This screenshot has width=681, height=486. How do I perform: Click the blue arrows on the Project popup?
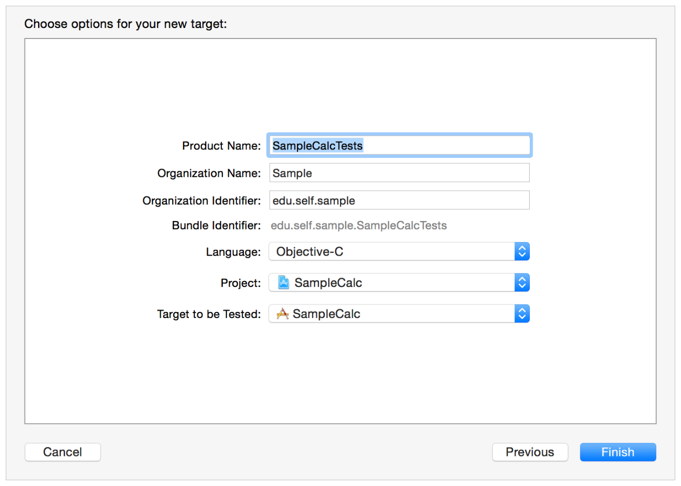522,282
